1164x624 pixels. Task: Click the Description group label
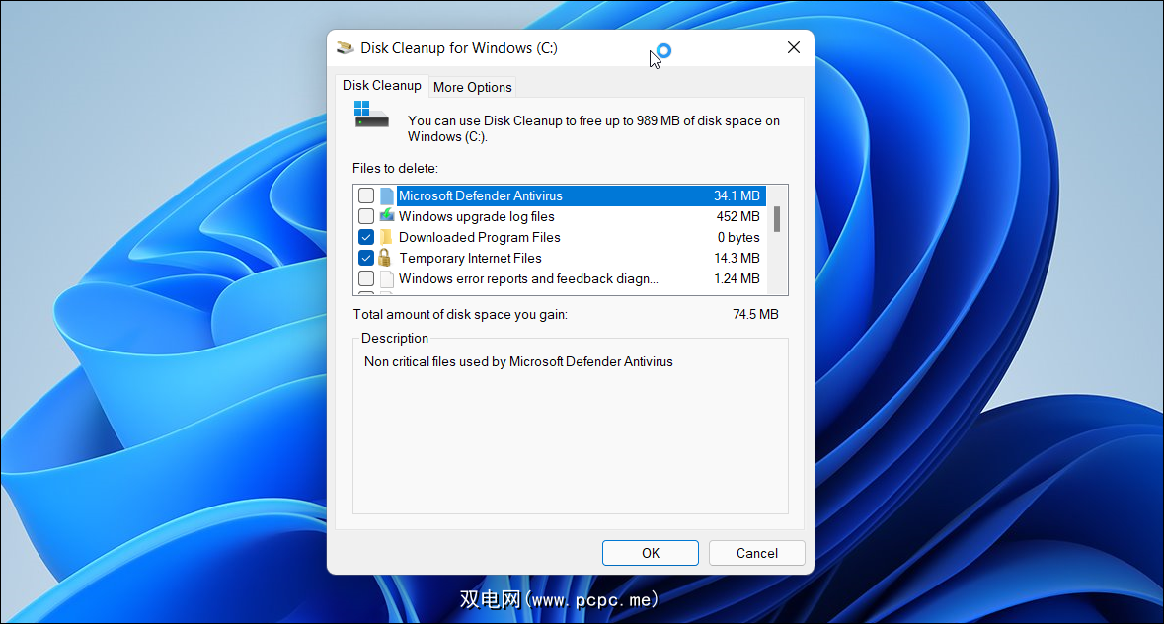[394, 339]
